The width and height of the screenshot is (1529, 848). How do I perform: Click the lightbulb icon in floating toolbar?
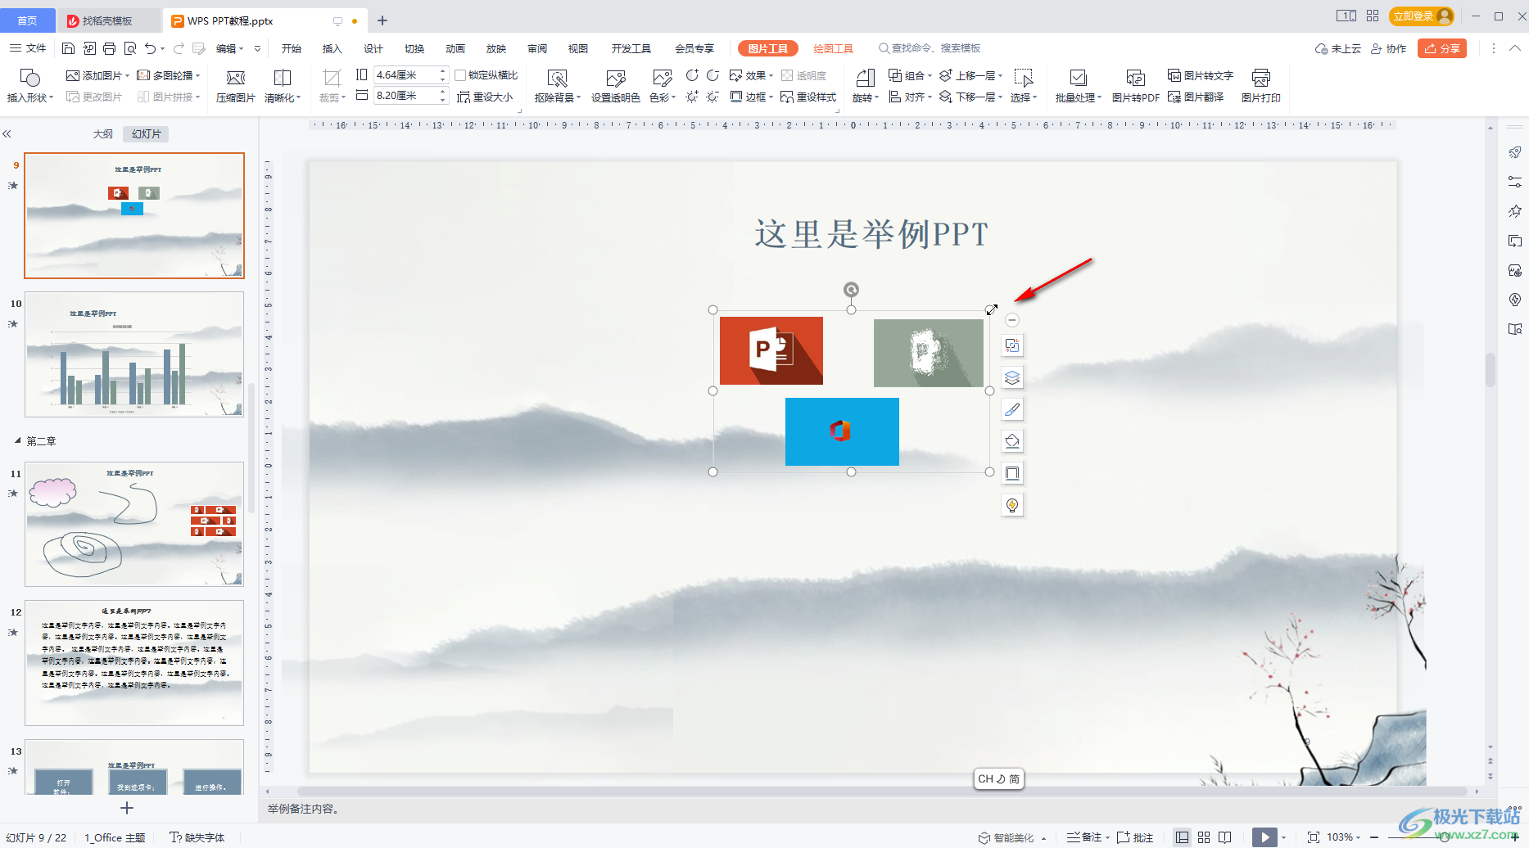tap(1012, 505)
